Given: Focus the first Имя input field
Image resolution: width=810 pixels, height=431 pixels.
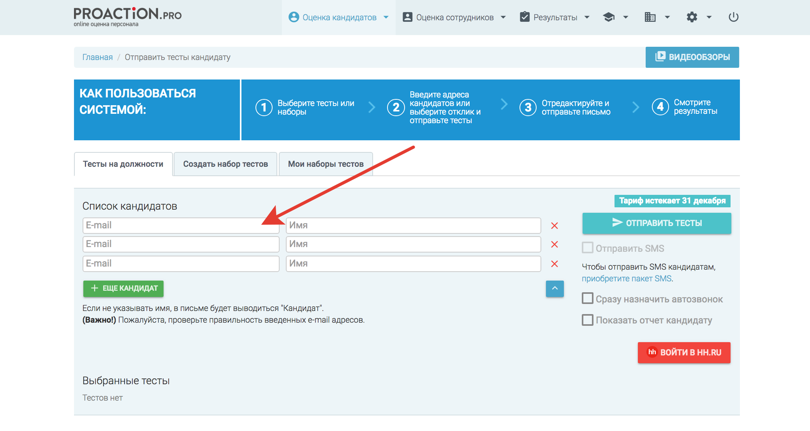Looking at the screenshot, I should (x=413, y=226).
